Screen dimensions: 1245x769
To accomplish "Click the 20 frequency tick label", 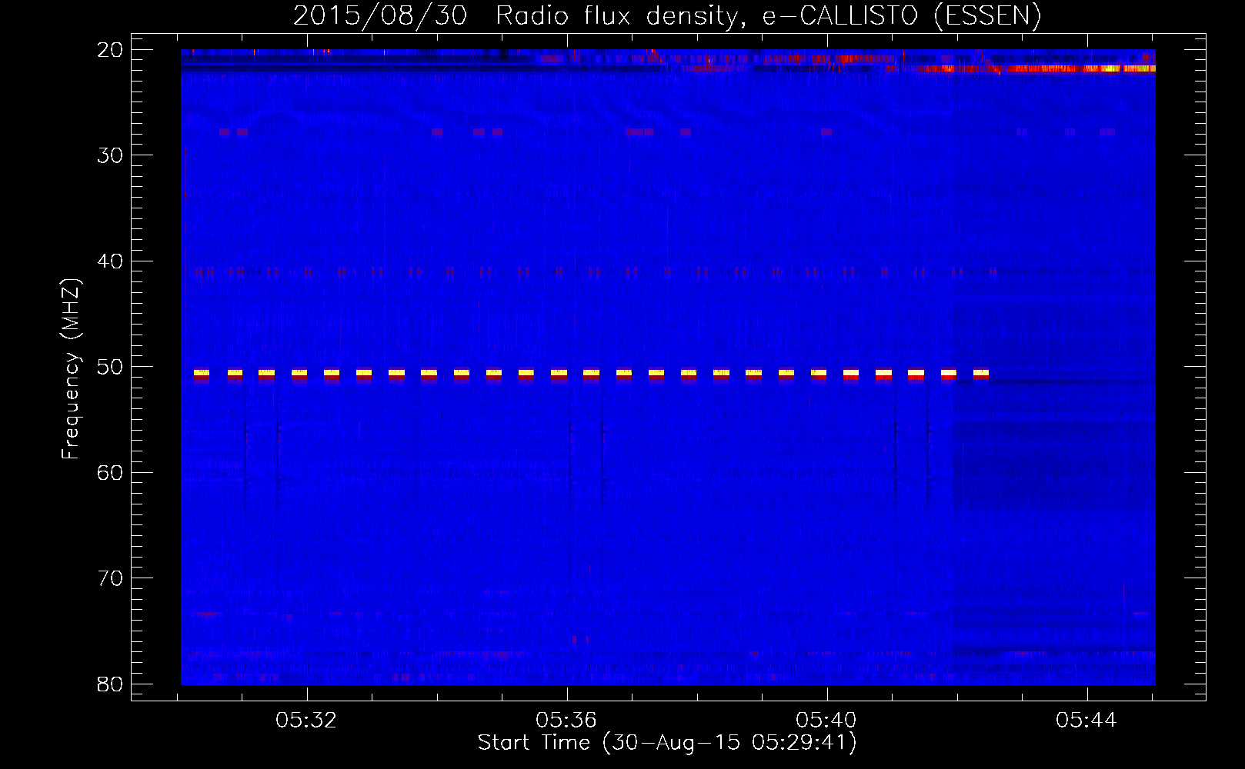I will click(x=110, y=50).
